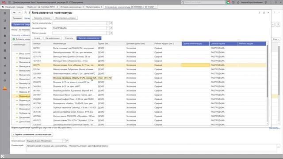Open Группа номенклатуры field's open-form icon
This screenshot has height=159, width=283.
pos(111,23)
